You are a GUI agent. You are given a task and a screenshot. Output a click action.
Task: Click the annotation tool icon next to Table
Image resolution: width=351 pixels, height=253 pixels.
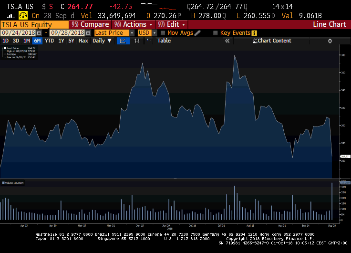click(148, 41)
